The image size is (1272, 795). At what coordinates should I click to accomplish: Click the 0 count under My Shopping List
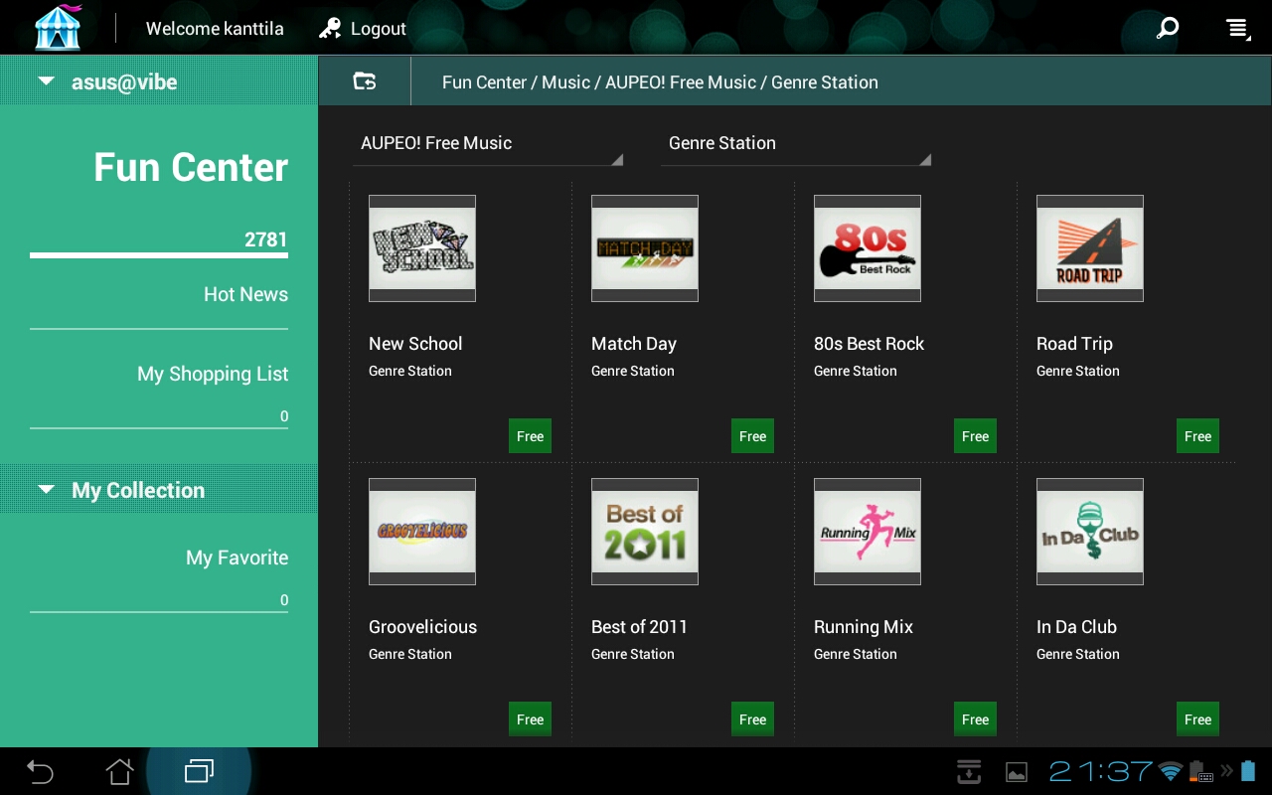(284, 416)
